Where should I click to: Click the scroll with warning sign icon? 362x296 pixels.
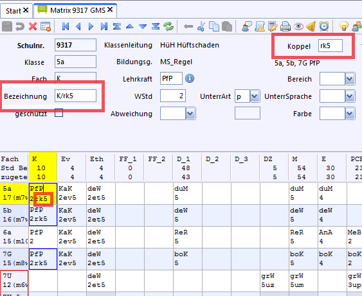click(260, 26)
